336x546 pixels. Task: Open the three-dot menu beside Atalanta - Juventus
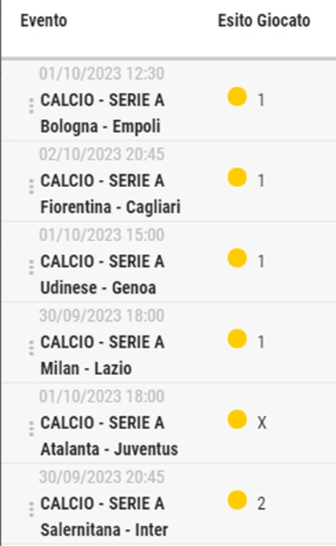point(31,428)
